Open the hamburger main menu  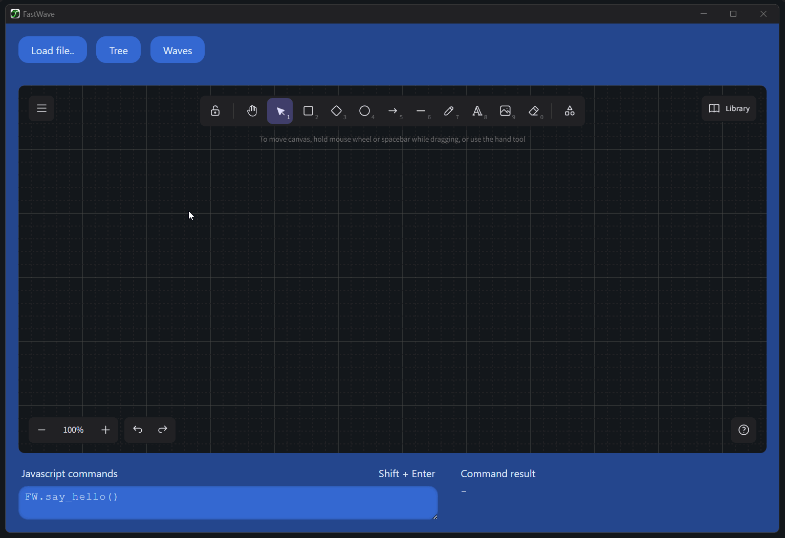pyautogui.click(x=41, y=108)
